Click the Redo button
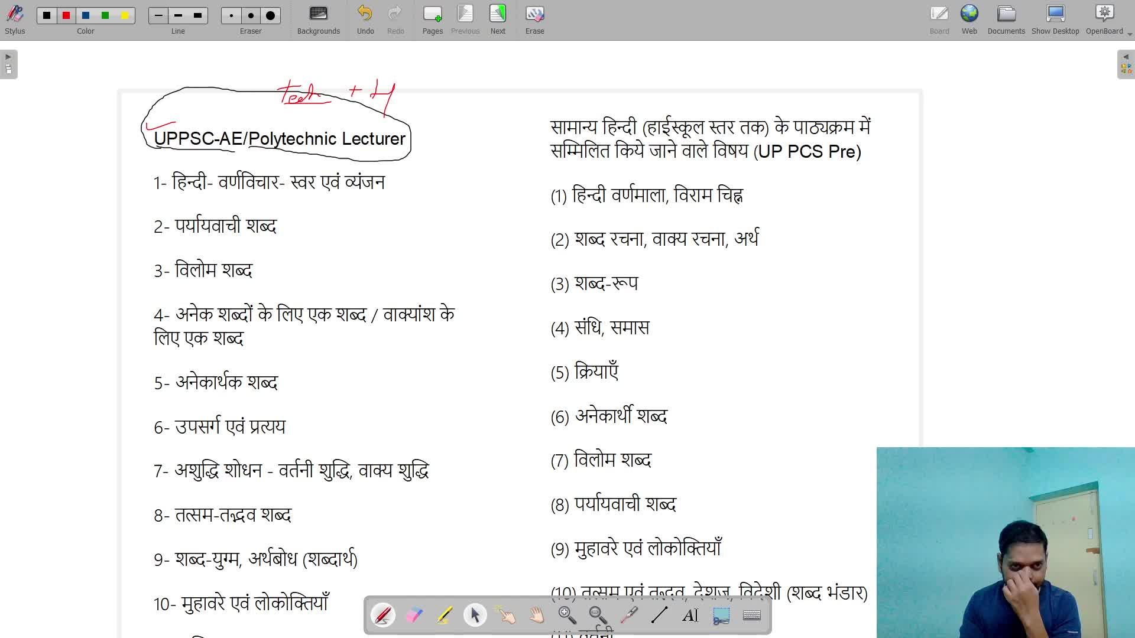Screen dimensions: 1135x638 click(395, 19)
